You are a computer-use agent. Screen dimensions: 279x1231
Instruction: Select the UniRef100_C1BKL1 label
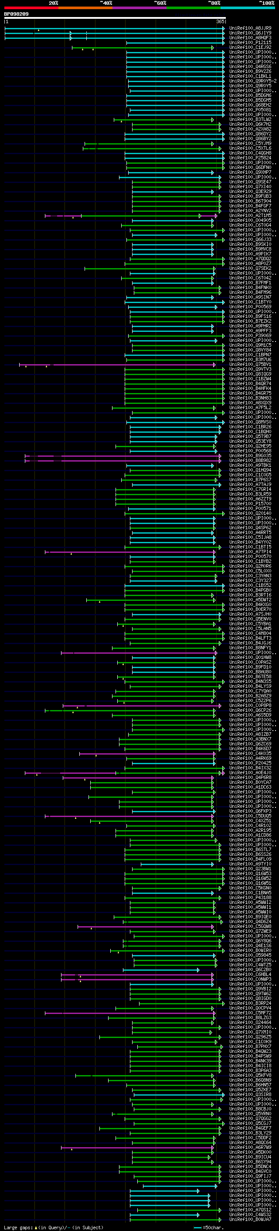coord(250,76)
